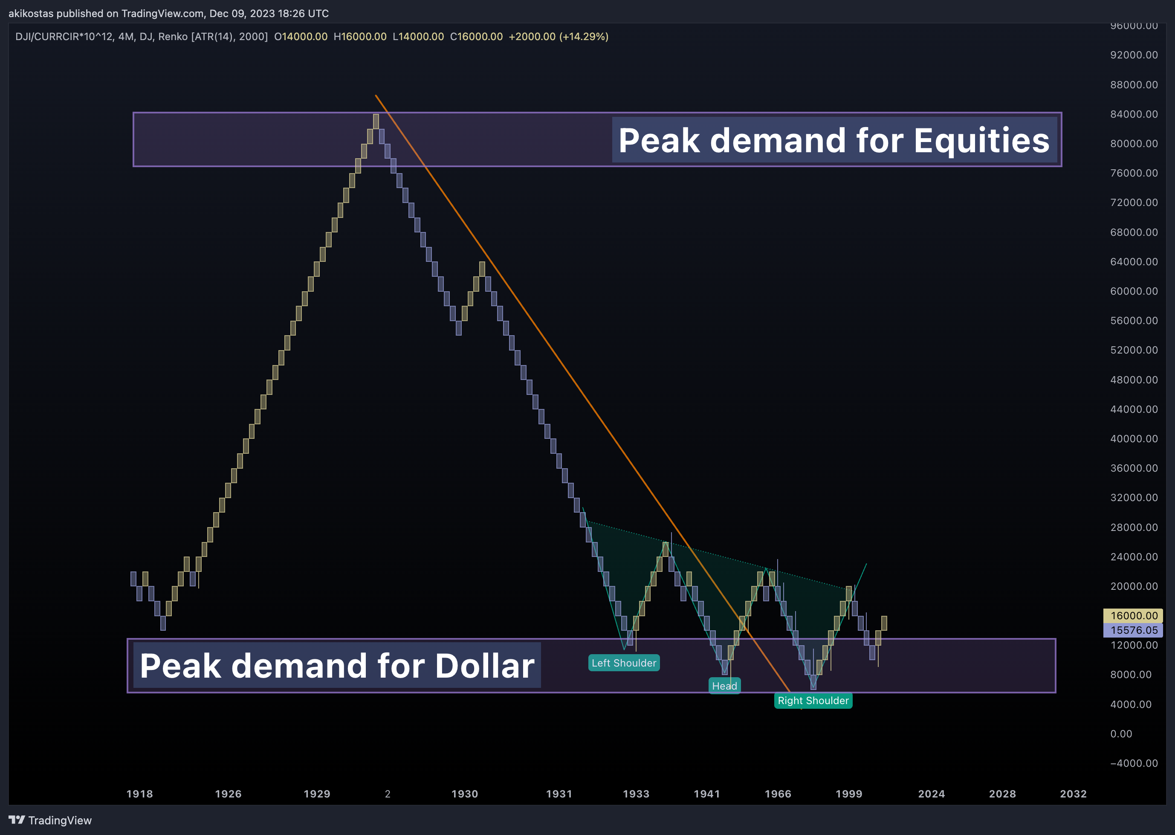Click the 1929 time axis label
The height and width of the screenshot is (835, 1175).
317,794
